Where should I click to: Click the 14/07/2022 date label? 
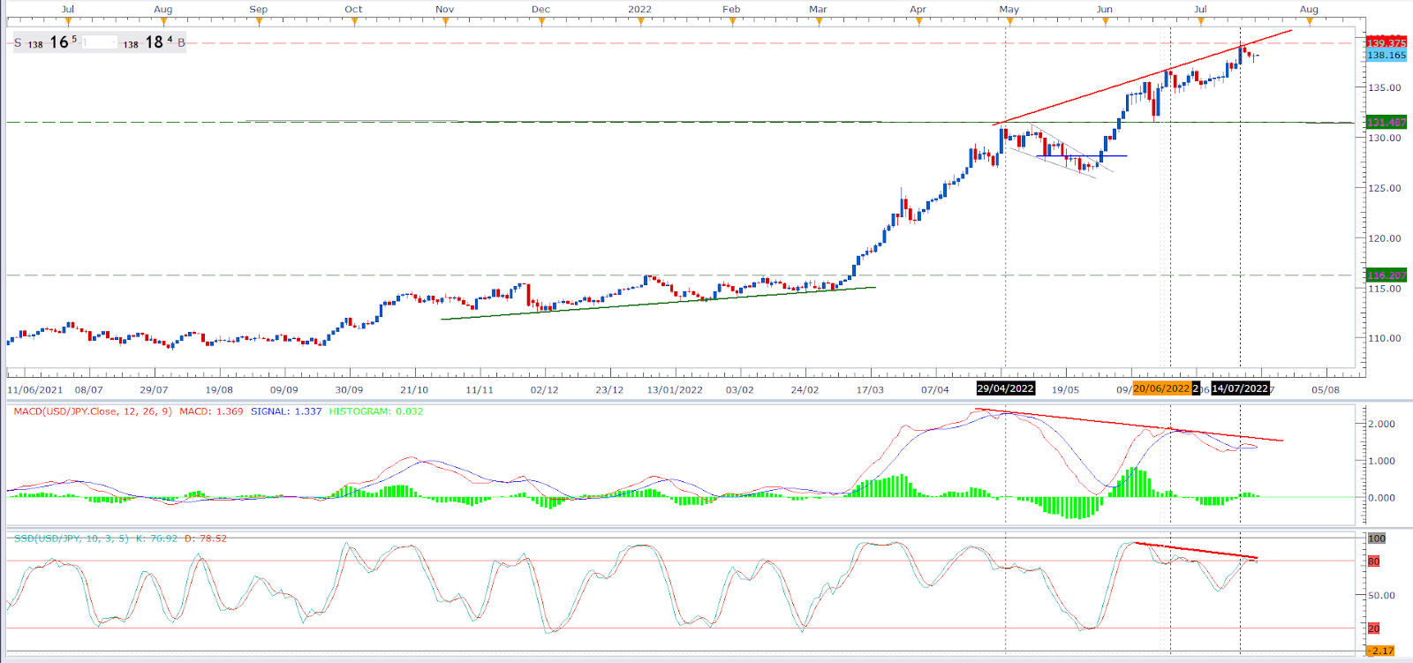click(1240, 388)
